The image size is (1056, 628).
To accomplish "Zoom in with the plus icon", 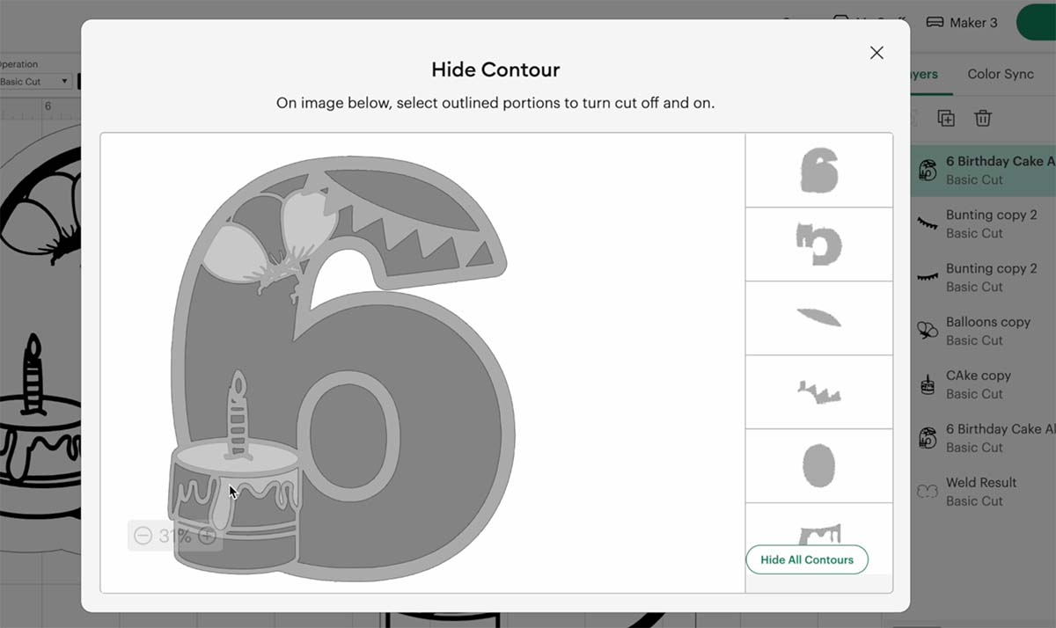I will (207, 536).
